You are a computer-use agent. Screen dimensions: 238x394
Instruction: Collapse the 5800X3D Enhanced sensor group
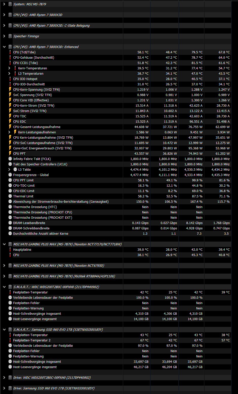tap(4, 47)
